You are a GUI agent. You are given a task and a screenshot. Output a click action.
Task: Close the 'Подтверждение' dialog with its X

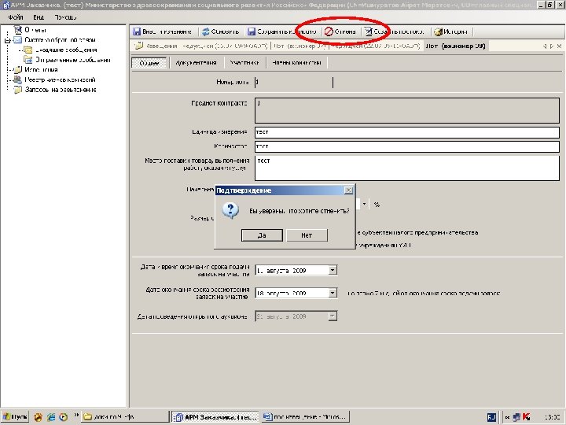coord(348,190)
